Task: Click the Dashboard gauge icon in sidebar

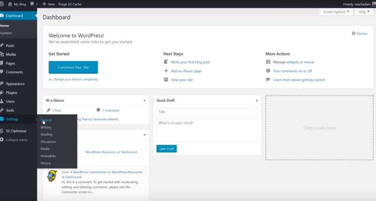Action: (2, 15)
